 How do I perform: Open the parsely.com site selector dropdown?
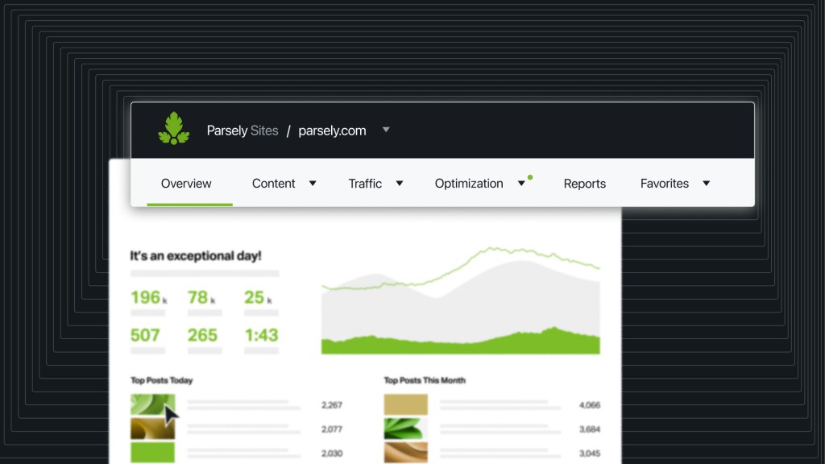click(386, 130)
